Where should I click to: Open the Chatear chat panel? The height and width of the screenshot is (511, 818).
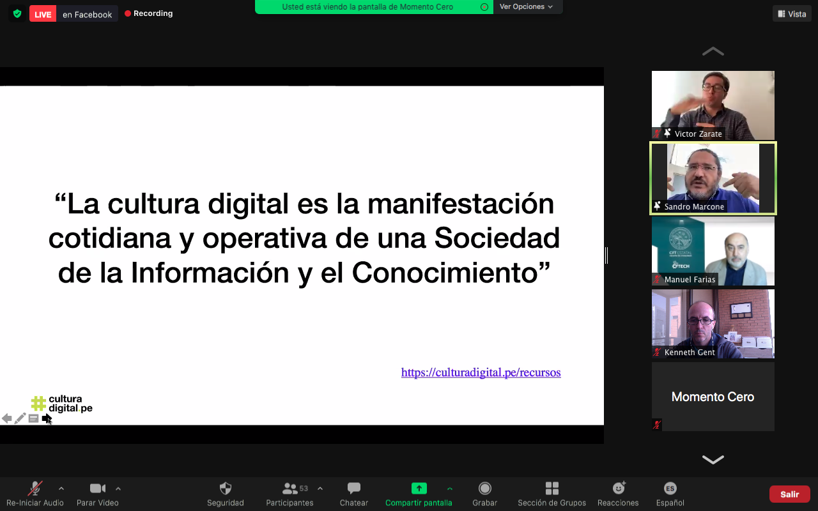pos(353,489)
